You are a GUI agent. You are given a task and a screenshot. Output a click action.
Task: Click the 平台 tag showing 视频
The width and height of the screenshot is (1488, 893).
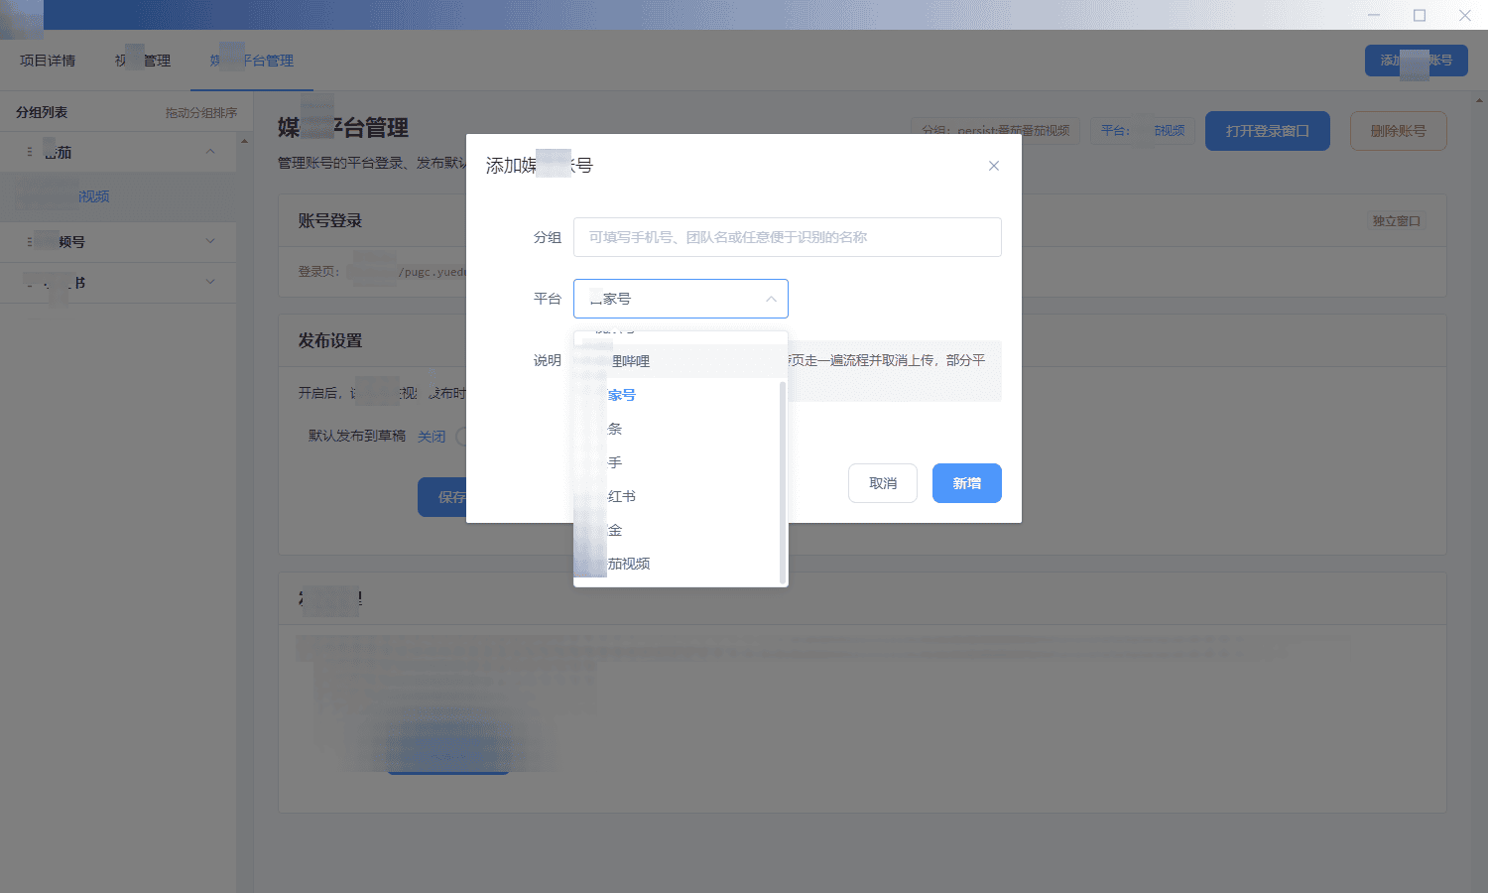(1143, 131)
